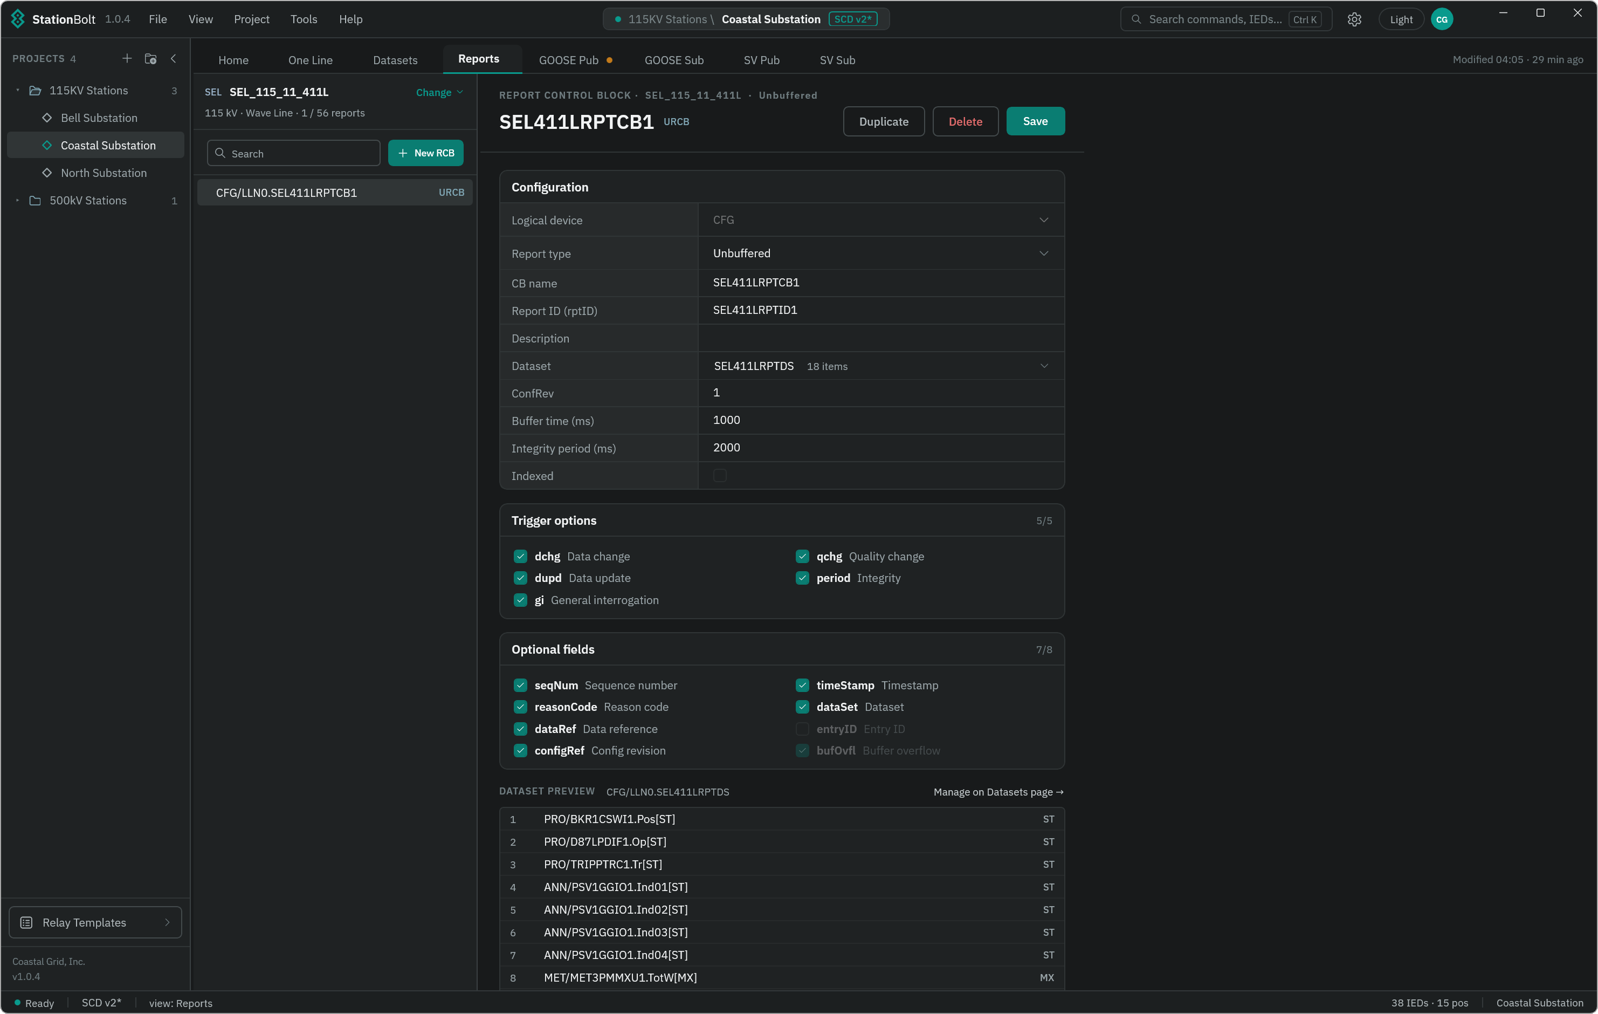
Task: Open the View menu
Action: pos(201,19)
